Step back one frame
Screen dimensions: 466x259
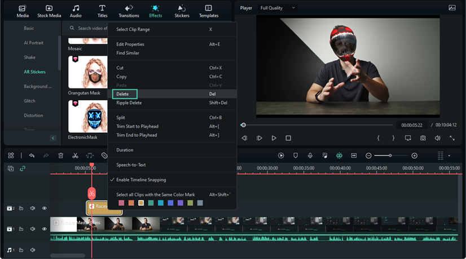pyautogui.click(x=244, y=138)
